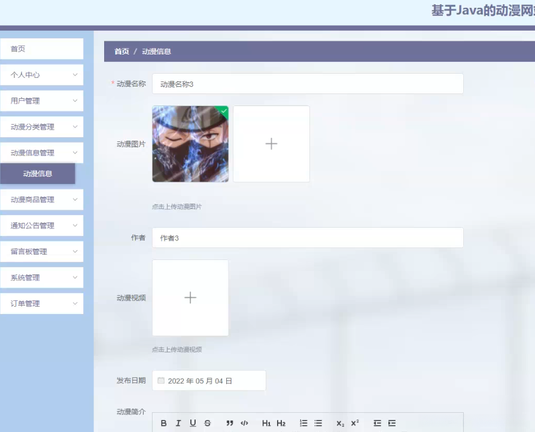Apply strikethrough formatting to the intro text

coord(208,423)
